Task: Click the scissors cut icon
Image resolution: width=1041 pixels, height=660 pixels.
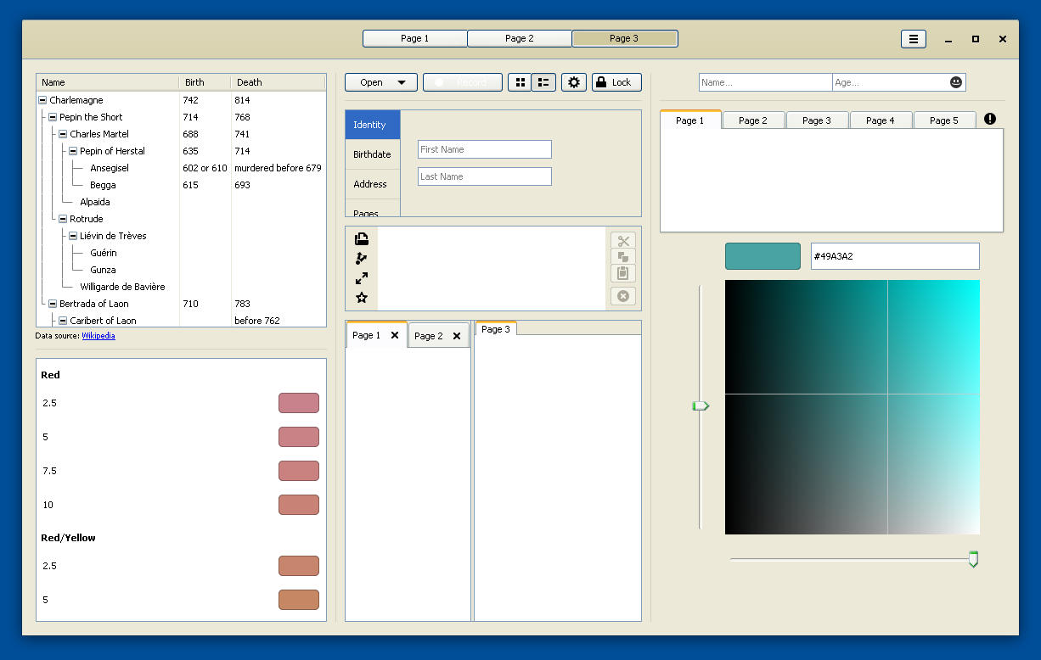Action: 623,241
